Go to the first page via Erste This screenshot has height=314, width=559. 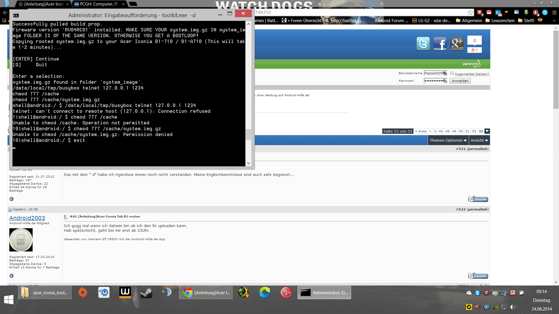point(421,131)
